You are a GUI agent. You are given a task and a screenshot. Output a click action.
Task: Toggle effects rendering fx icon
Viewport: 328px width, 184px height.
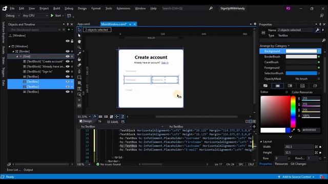95,117
